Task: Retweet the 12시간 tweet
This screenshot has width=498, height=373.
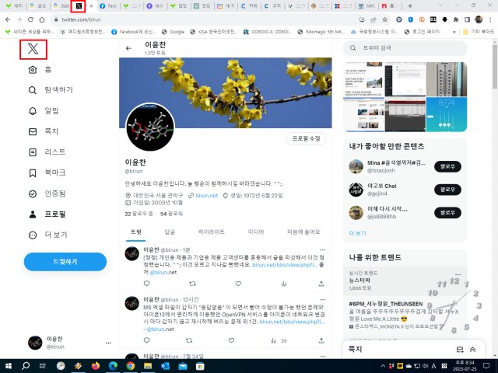Action: [189, 340]
